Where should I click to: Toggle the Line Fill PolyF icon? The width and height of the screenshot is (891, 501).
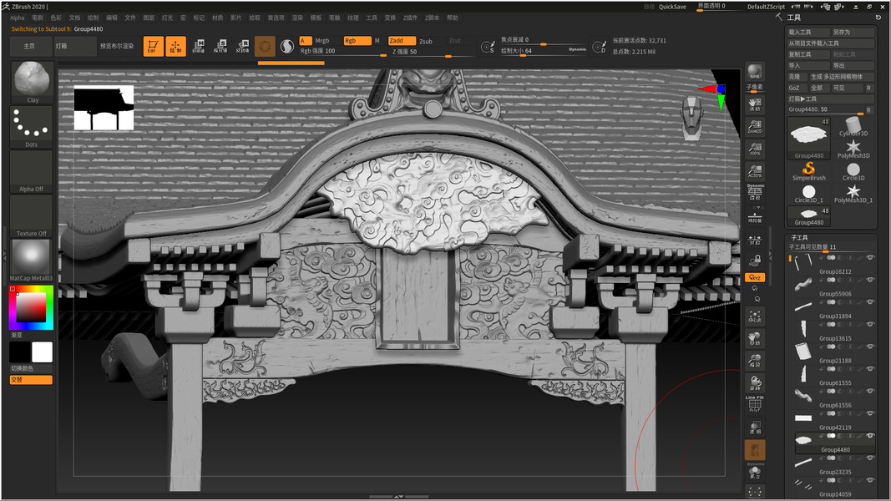pyautogui.click(x=755, y=404)
